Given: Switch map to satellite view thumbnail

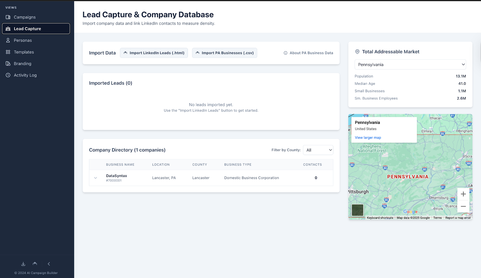Looking at the screenshot, I should point(357,210).
